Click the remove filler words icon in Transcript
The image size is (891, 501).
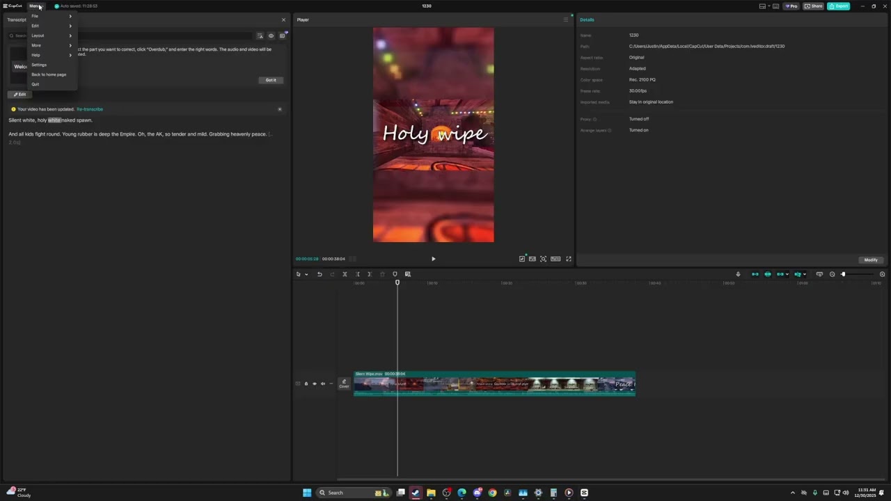click(x=260, y=35)
